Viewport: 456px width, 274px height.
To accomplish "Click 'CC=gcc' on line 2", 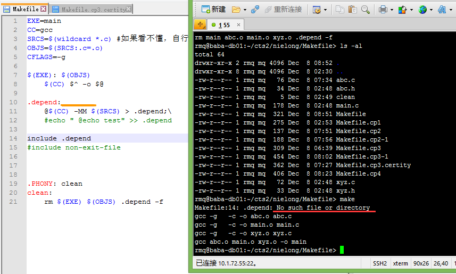I will pos(40,30).
